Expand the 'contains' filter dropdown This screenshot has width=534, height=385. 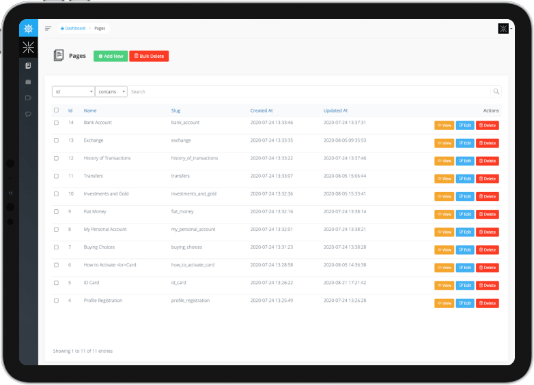(111, 91)
